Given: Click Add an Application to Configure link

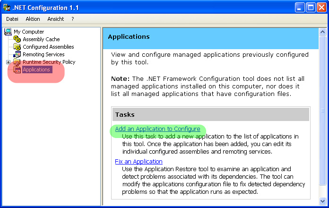Looking at the screenshot, I should (157, 129).
